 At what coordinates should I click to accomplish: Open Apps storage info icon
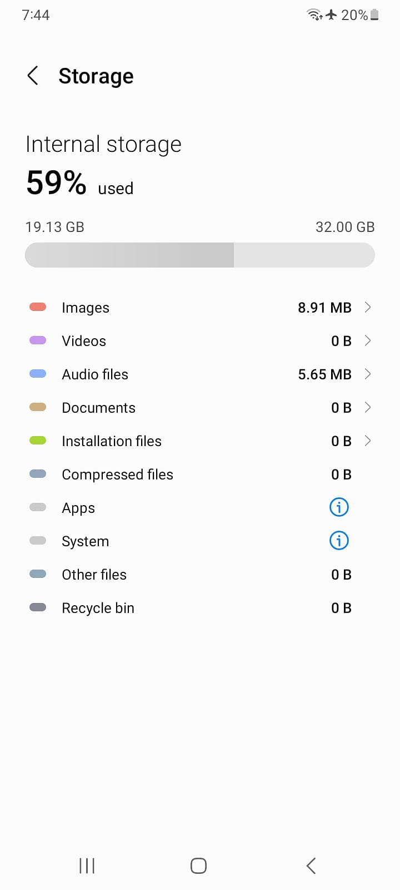coord(339,507)
